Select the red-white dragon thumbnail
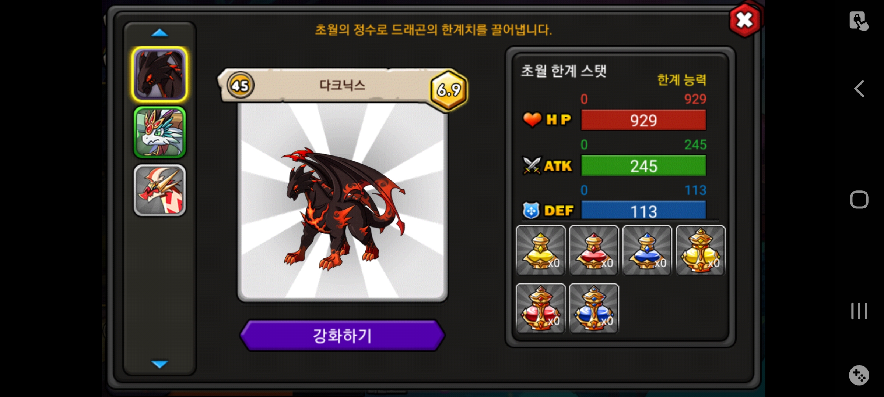Viewport: 884px width, 397px height. click(159, 190)
